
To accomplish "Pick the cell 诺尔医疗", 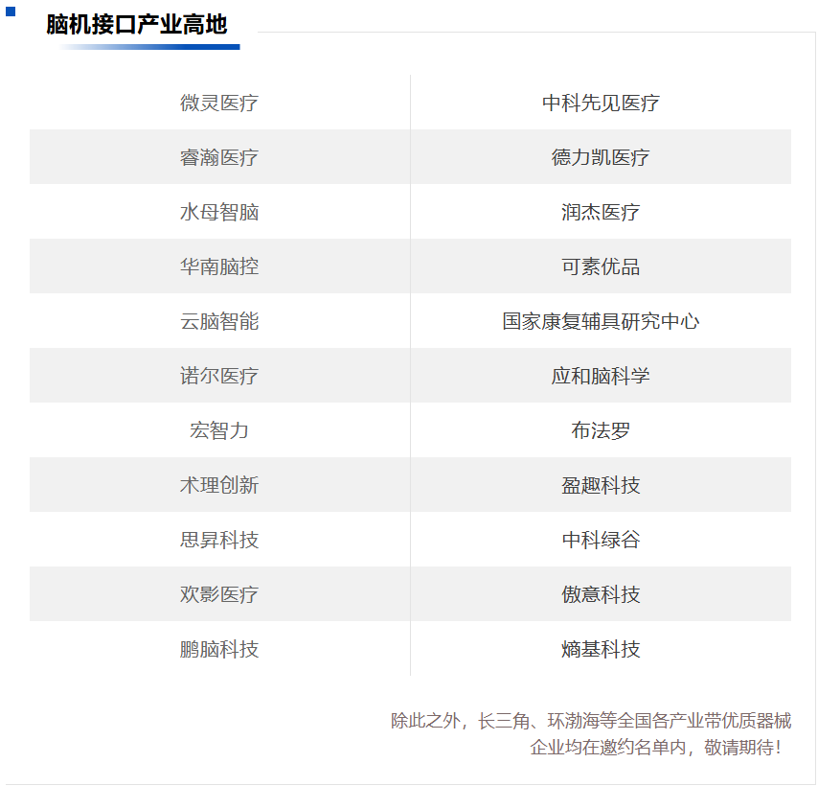I will coord(219,376).
